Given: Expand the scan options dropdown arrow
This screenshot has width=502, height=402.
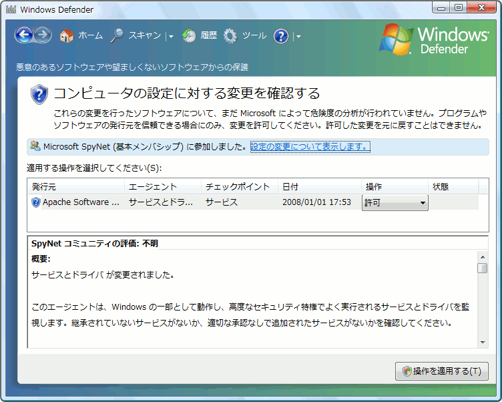Looking at the screenshot, I should [171, 37].
